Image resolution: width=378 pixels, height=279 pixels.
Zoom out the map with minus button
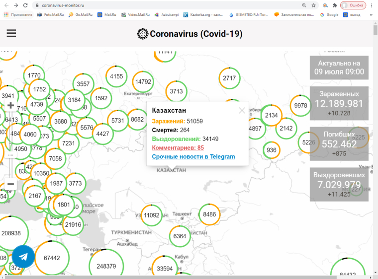tap(10, 185)
